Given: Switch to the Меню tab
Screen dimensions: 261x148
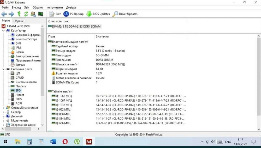Looking at the screenshot, I should (6, 21).
